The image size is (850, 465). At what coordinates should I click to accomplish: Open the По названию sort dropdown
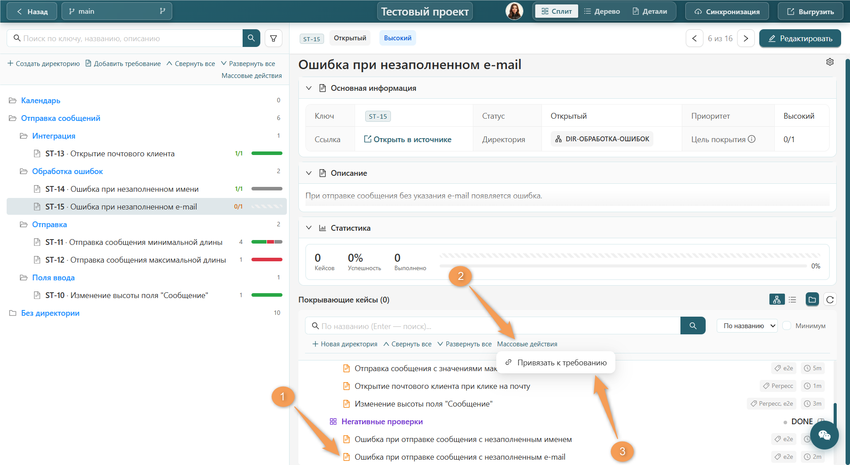click(747, 326)
